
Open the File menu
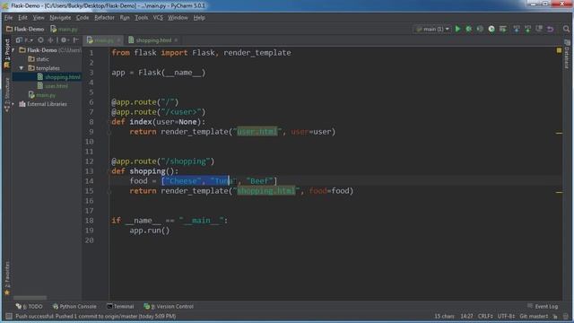point(8,18)
